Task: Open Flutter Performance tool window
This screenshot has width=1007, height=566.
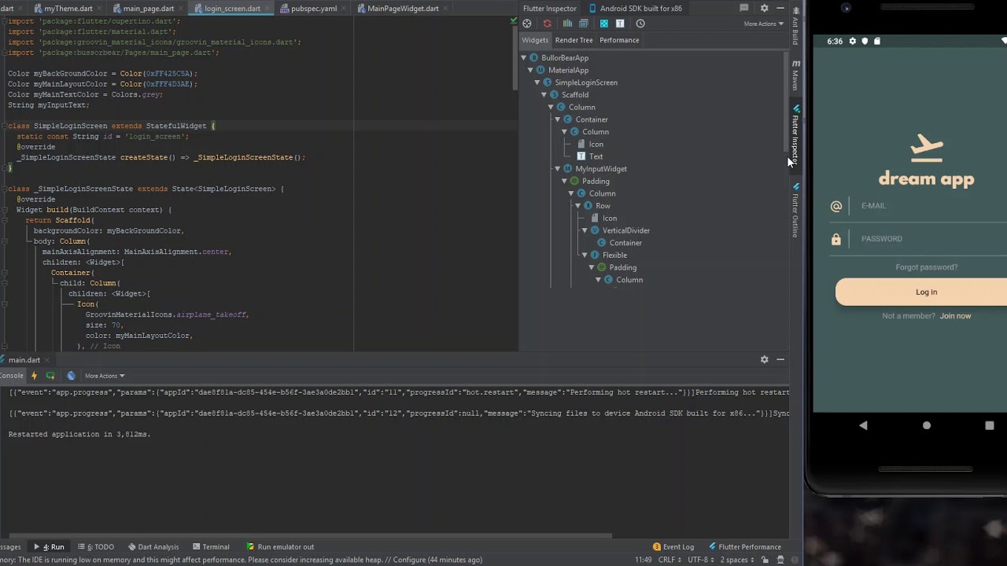Action: [744, 547]
